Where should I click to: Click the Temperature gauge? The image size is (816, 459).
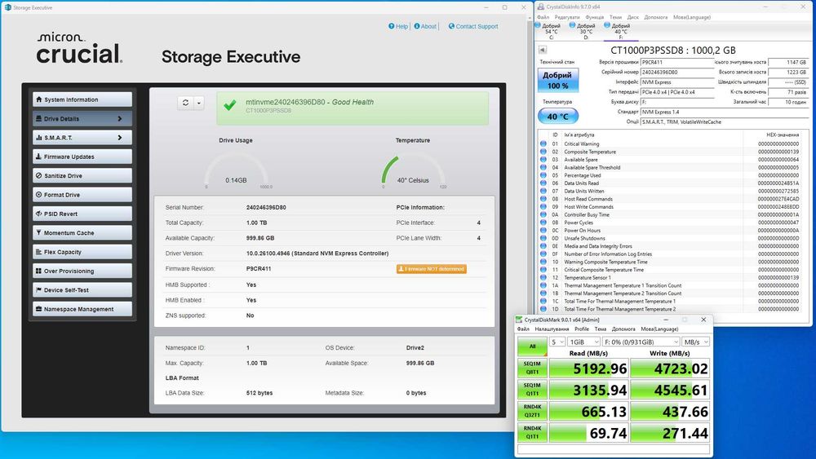[413, 170]
